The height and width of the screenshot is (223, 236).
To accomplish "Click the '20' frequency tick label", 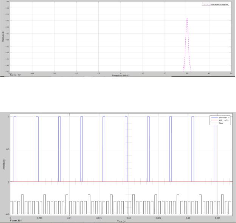I will tap(165, 73).
